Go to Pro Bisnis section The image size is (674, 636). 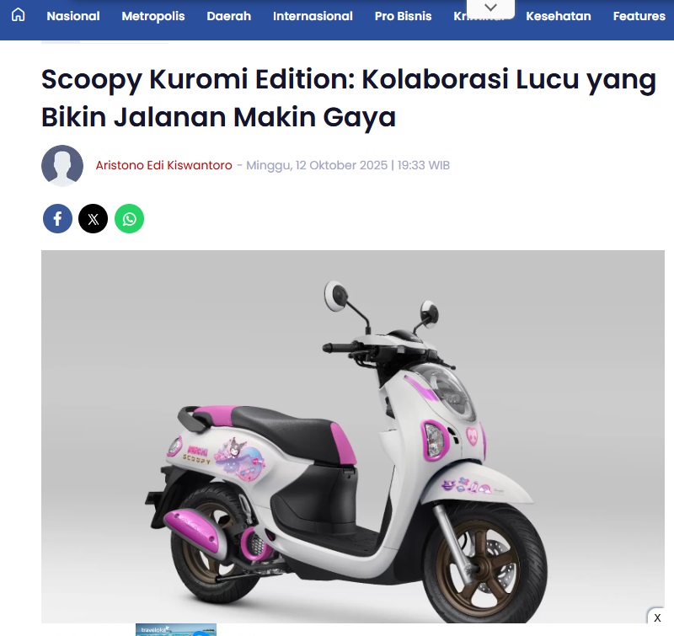[x=403, y=16]
